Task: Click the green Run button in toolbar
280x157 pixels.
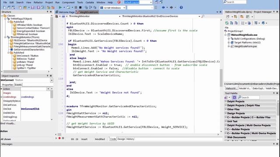Action: click(x=60, y=7)
